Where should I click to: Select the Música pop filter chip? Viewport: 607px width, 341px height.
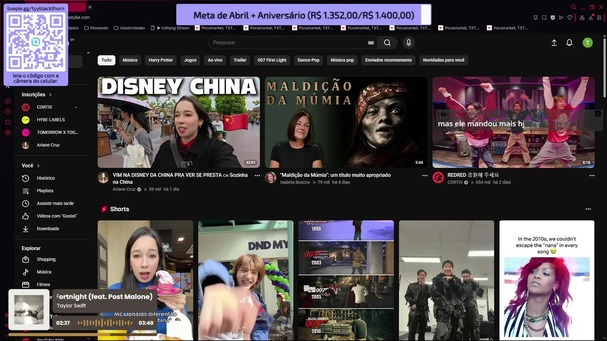tap(342, 60)
